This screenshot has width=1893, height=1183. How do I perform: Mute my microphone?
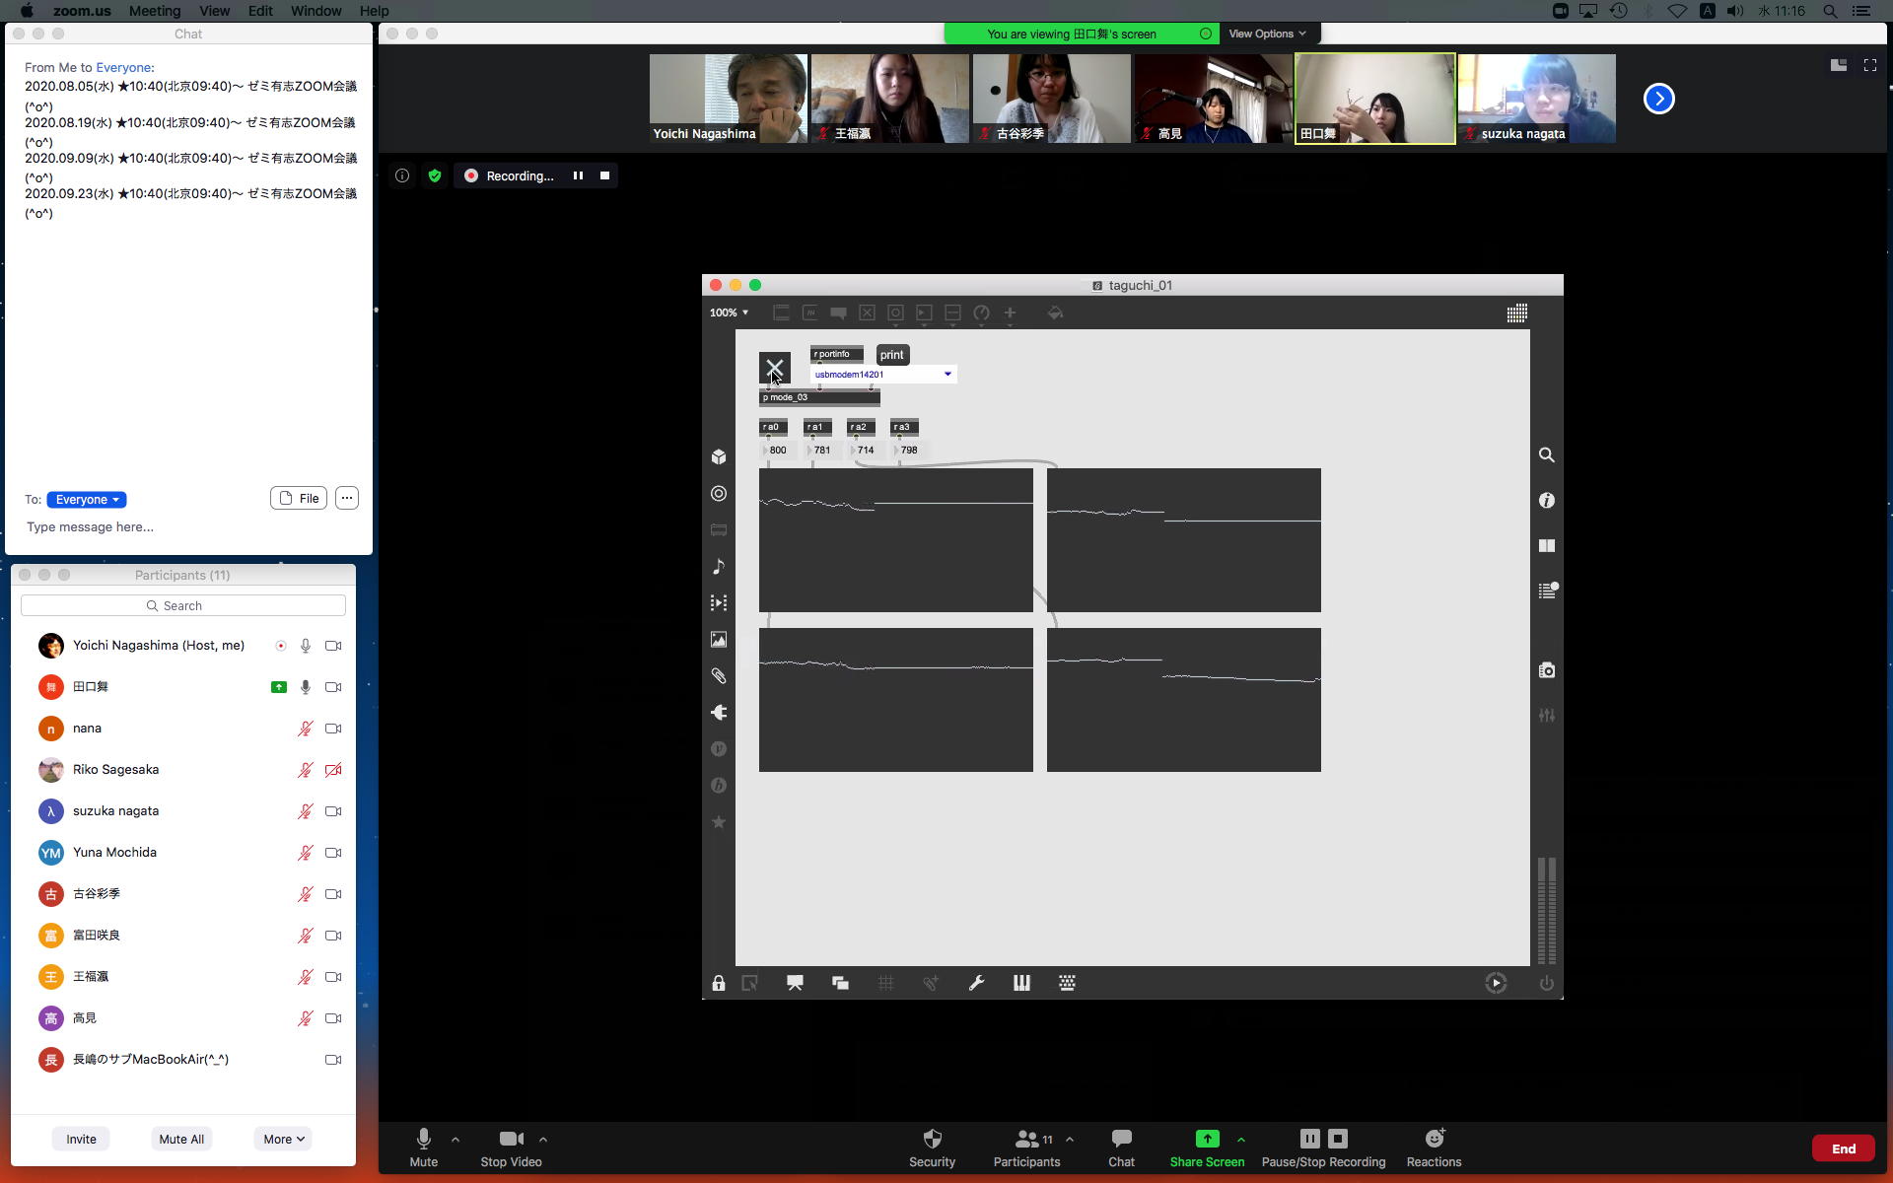[x=423, y=1139]
